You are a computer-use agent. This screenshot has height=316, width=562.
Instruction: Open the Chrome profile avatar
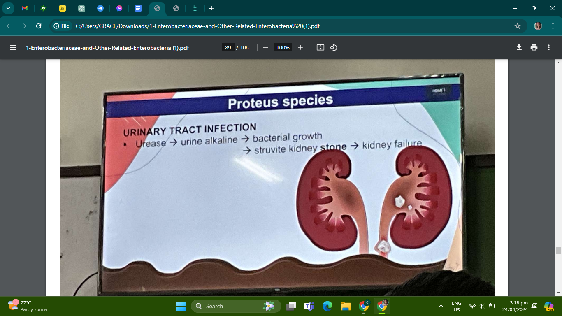click(x=538, y=26)
